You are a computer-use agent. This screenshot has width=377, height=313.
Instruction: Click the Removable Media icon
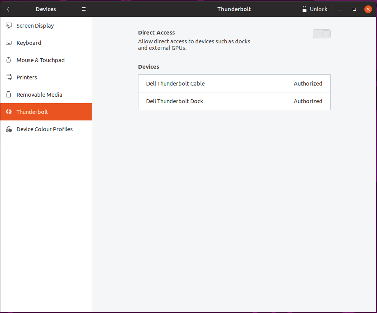[9, 95]
